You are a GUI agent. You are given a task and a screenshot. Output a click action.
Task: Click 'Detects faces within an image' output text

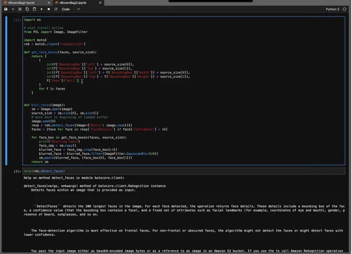click(x=83, y=190)
